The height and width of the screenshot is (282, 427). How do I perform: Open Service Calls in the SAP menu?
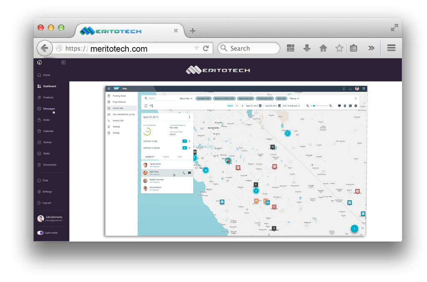[x=116, y=120]
